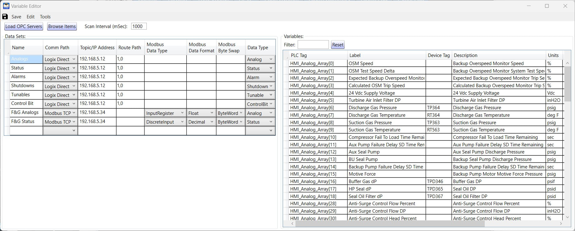
Task: Open the Edit menu
Action: (x=31, y=17)
